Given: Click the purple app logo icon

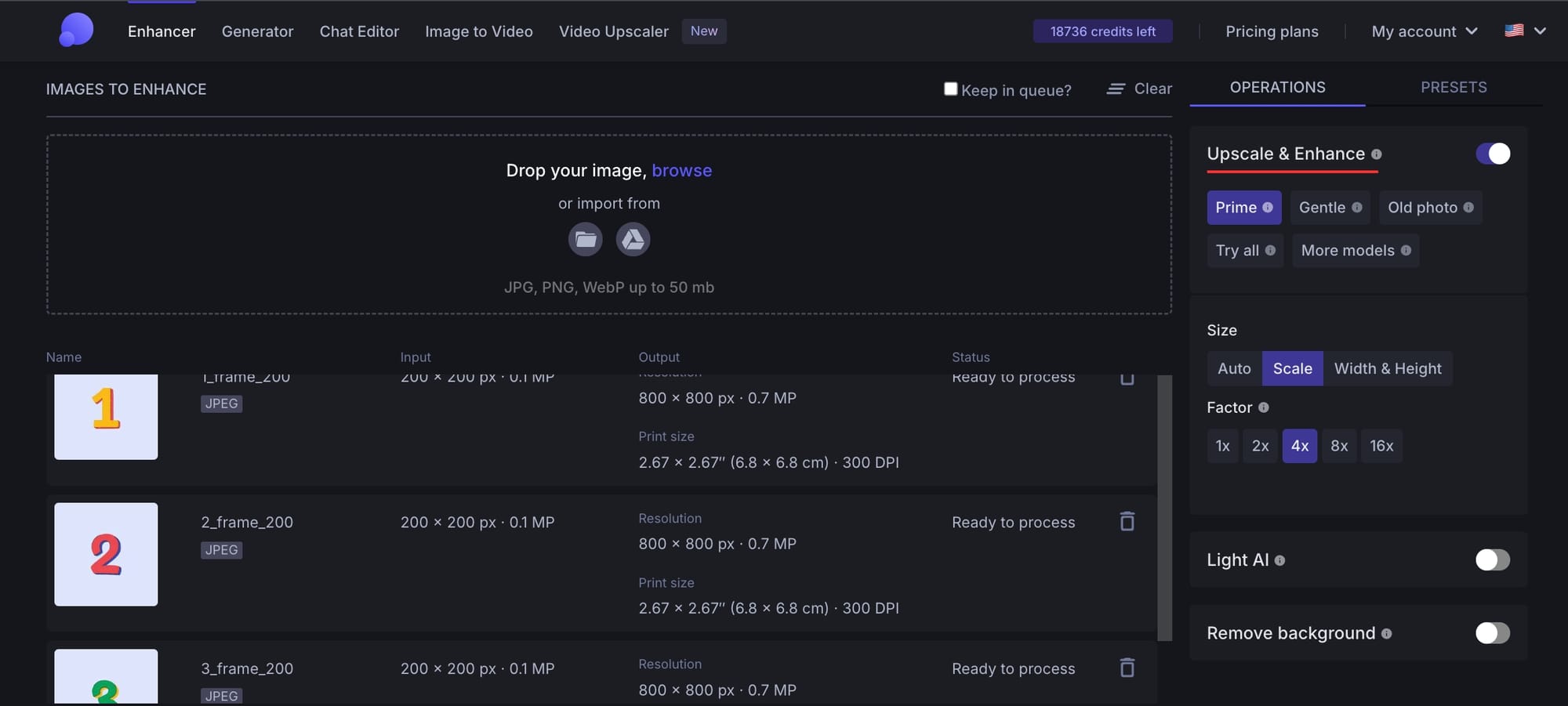Looking at the screenshot, I should tap(76, 31).
